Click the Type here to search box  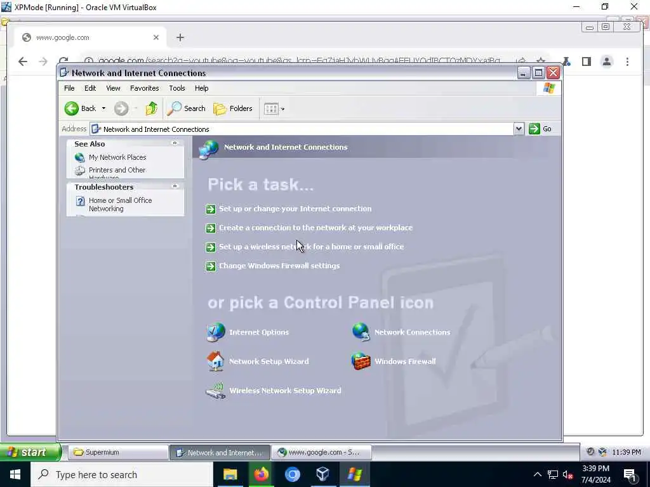pos(121,474)
